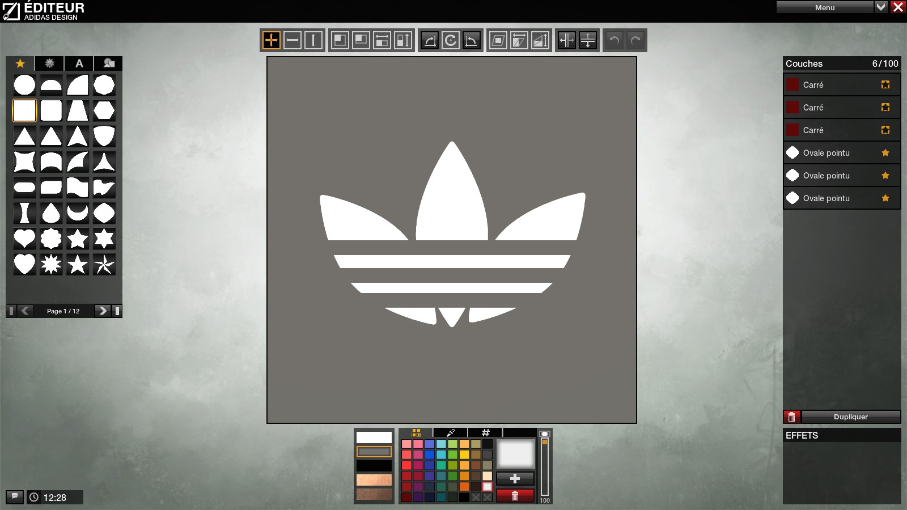Pick the crescent moon shape
This screenshot has height=510, width=907.
[x=78, y=213]
